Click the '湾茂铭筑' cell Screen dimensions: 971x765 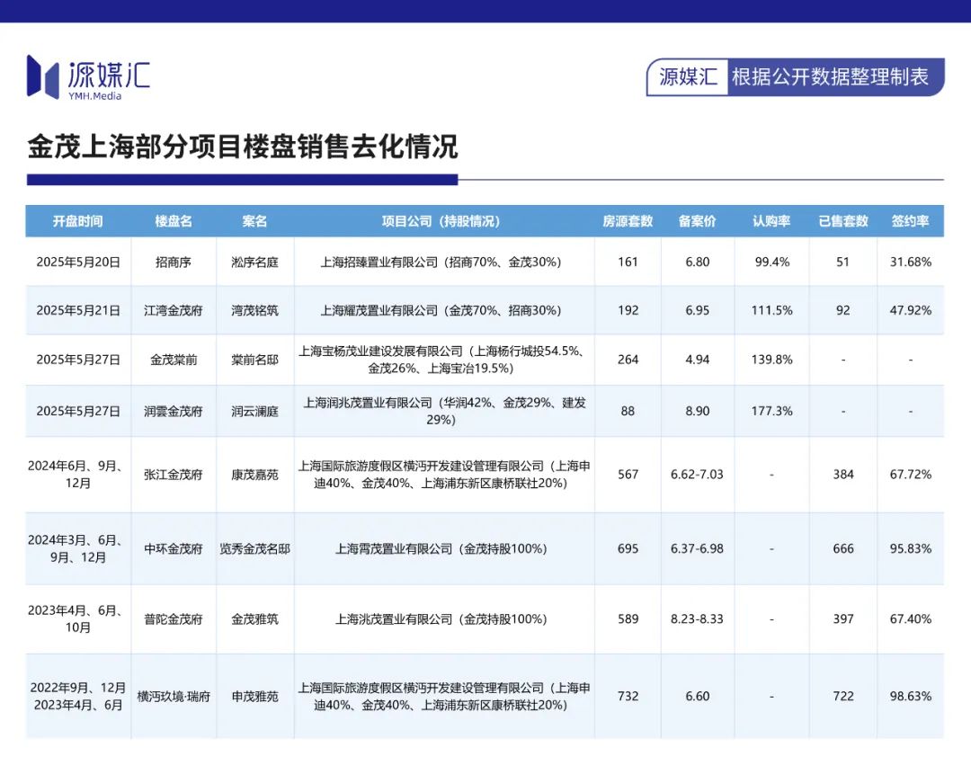click(254, 310)
